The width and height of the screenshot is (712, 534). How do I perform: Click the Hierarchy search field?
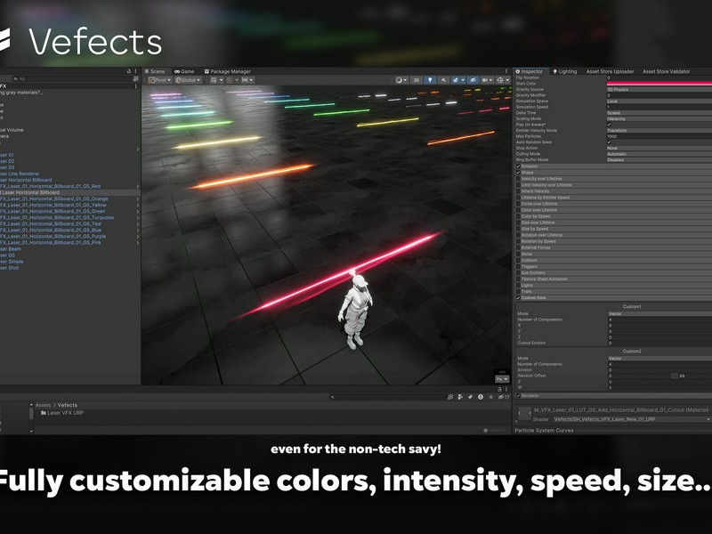(x=72, y=79)
